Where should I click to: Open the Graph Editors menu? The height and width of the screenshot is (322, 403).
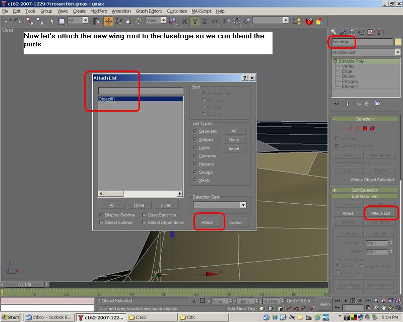[x=149, y=11]
